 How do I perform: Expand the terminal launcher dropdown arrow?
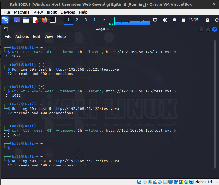point(59,20)
